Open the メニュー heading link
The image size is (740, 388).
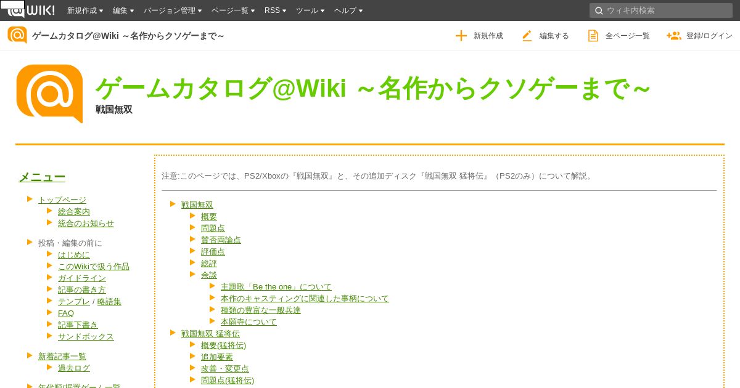click(x=42, y=177)
